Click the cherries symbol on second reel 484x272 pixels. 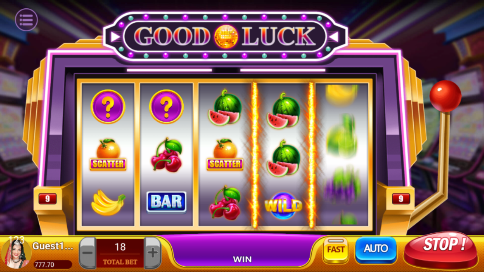click(x=167, y=155)
